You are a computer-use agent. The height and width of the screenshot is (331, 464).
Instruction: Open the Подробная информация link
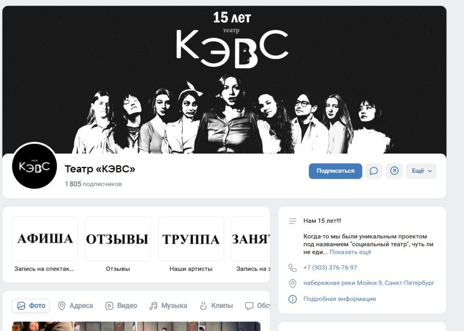pos(339,299)
